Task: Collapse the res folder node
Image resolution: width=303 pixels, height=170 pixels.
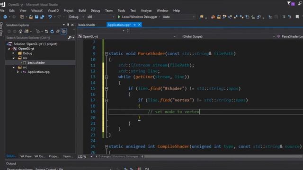Action: 14,58
